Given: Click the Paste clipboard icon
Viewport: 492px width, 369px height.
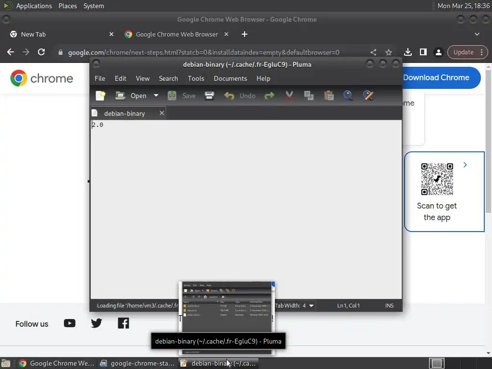Looking at the screenshot, I should (x=329, y=96).
